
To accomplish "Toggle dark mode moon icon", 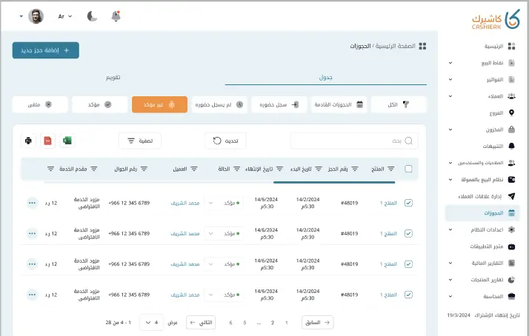I will 92,16.
